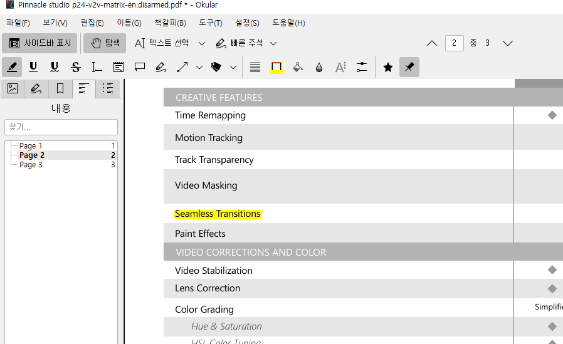Select the strikeout annotation tool

(76, 67)
